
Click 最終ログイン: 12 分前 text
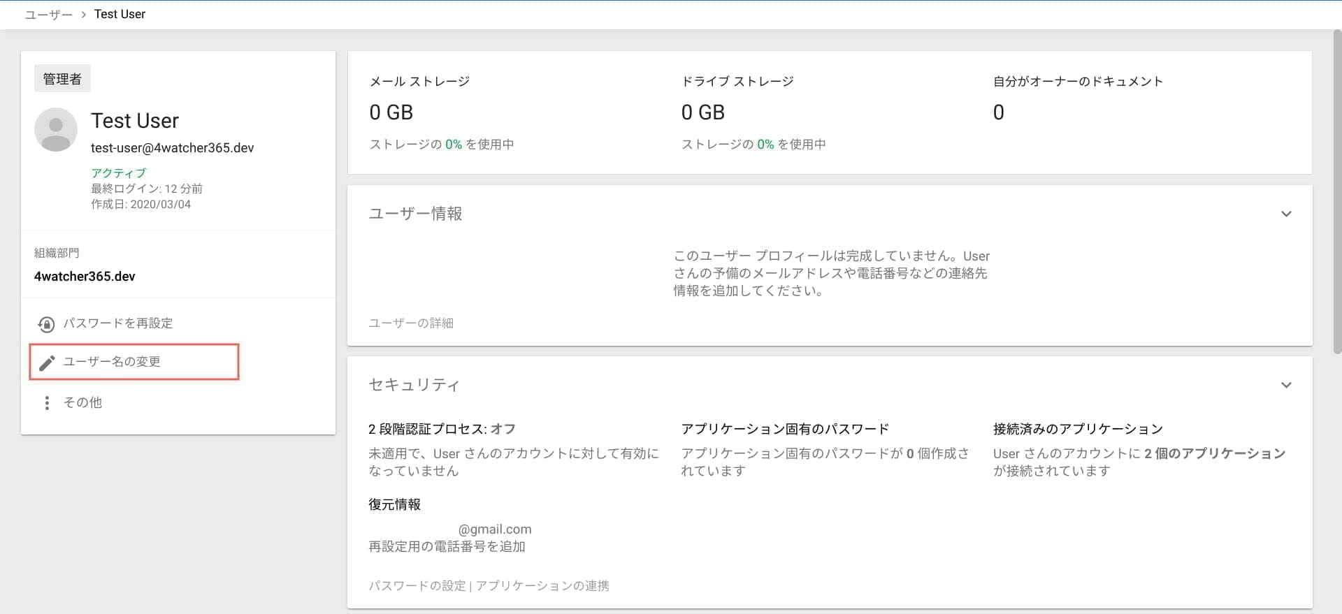[x=147, y=189]
